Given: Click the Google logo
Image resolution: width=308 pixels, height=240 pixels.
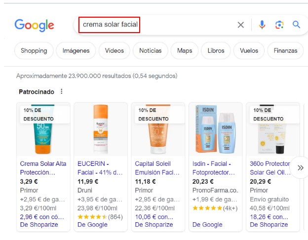Looking at the screenshot, I should pyautogui.click(x=34, y=25).
